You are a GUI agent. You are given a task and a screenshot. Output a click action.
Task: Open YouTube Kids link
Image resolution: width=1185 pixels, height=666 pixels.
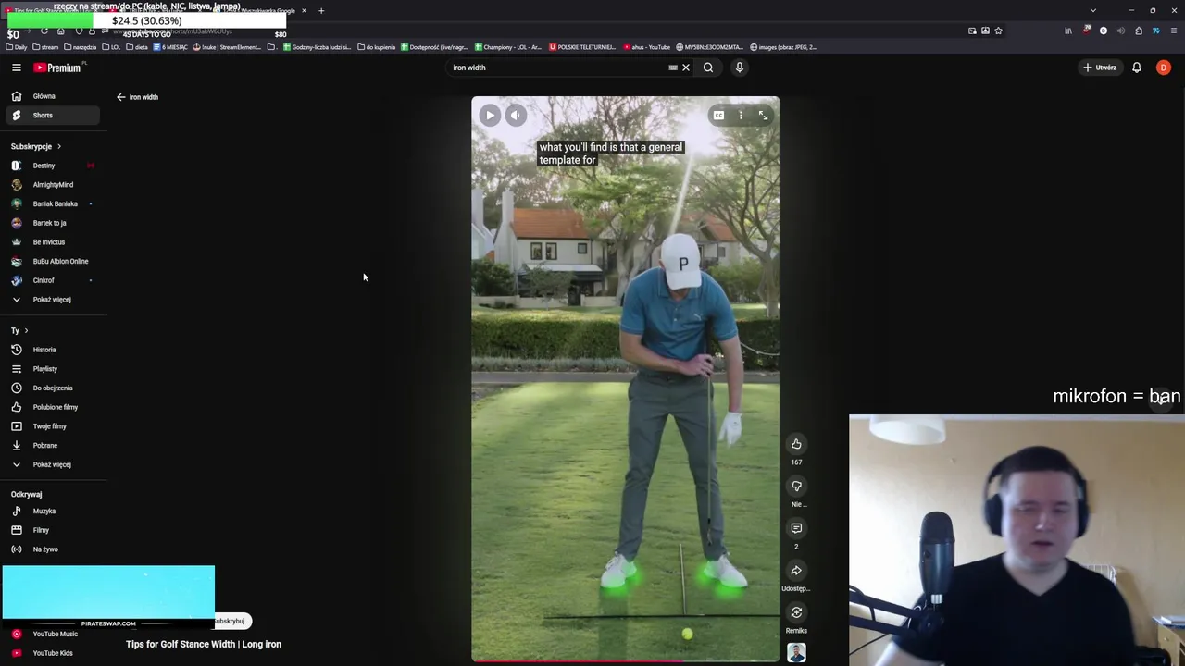point(52,653)
